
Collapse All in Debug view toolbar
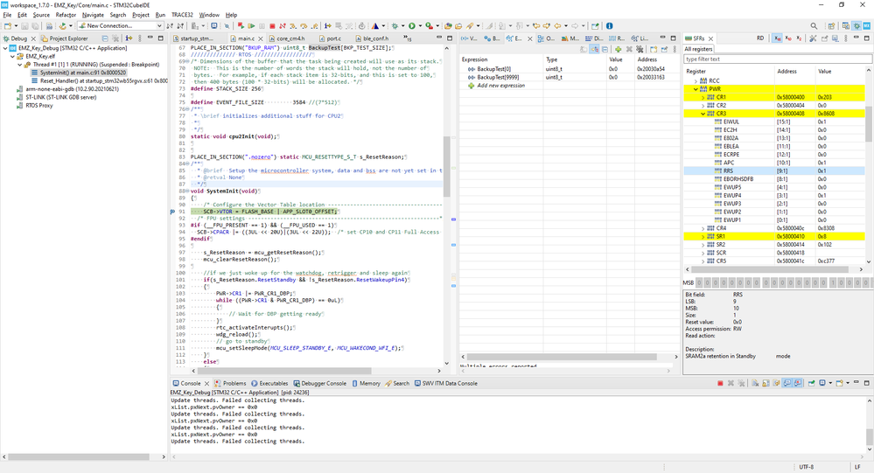point(104,38)
